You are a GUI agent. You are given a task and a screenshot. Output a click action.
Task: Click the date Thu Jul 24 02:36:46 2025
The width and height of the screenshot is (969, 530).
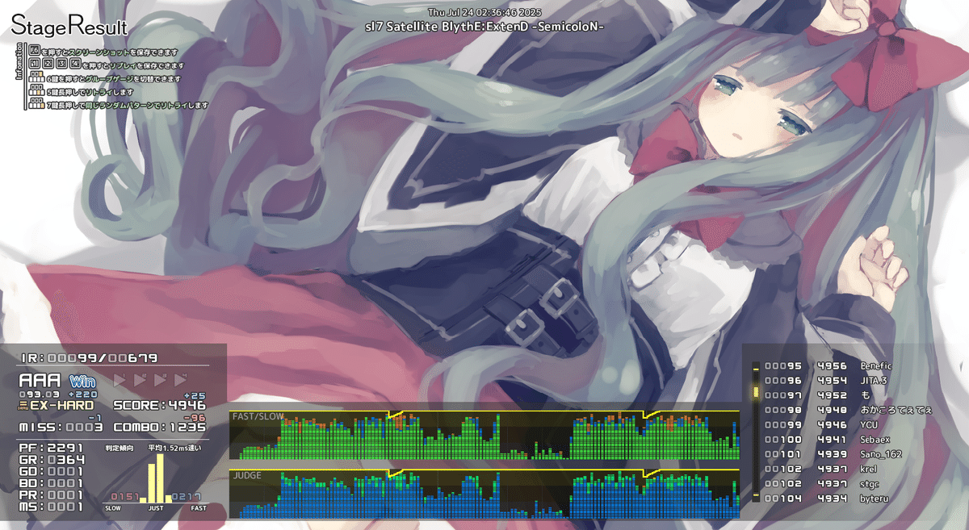pos(484,12)
